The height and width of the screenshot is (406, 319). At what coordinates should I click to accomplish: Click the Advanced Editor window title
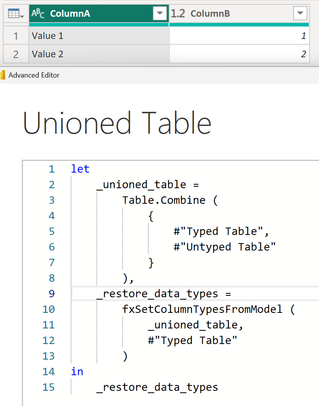34,75
